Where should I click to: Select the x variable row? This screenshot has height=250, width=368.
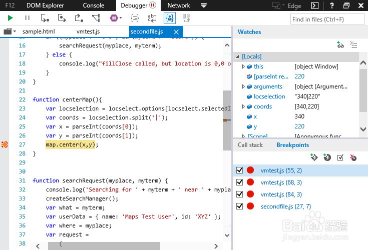[x=296, y=116]
